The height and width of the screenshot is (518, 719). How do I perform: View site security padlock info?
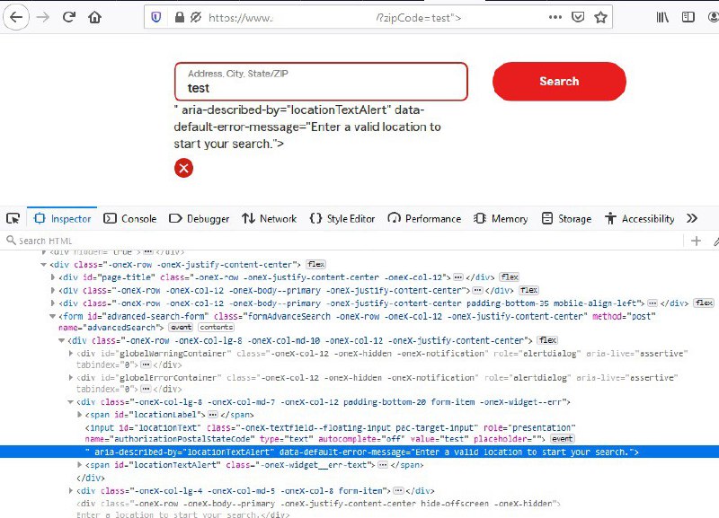tap(180, 17)
